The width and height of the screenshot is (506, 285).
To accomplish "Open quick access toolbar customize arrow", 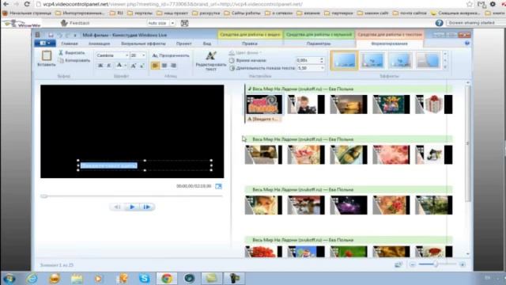I will [x=75, y=35].
